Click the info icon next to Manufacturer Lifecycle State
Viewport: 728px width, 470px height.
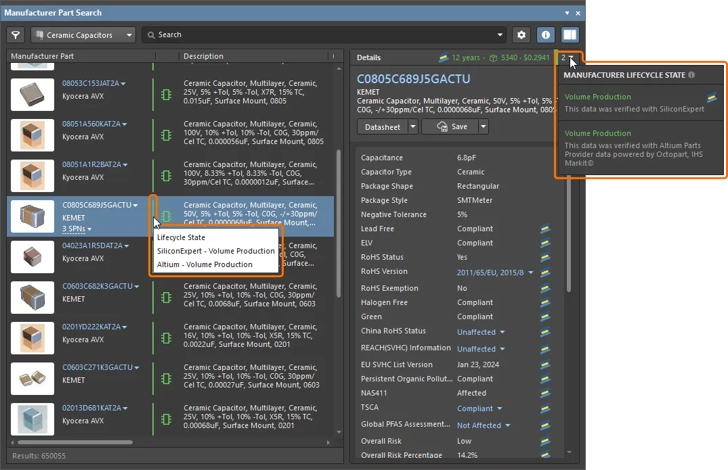[x=691, y=75]
